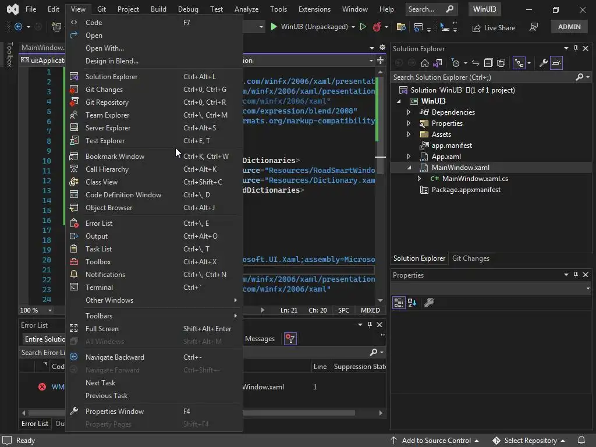This screenshot has height=447, width=596.
Task: Expand Other Windows submenu
Action: point(154,300)
